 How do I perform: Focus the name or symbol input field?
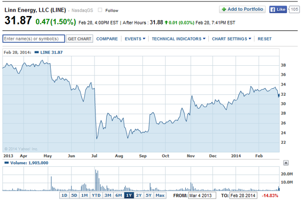(34, 38)
